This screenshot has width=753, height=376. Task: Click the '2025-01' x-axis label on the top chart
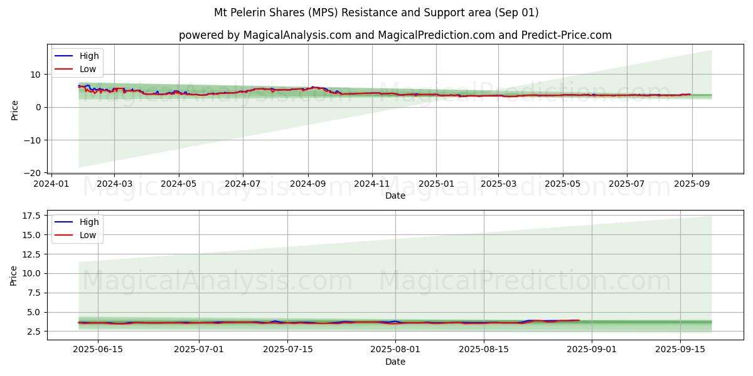436,184
